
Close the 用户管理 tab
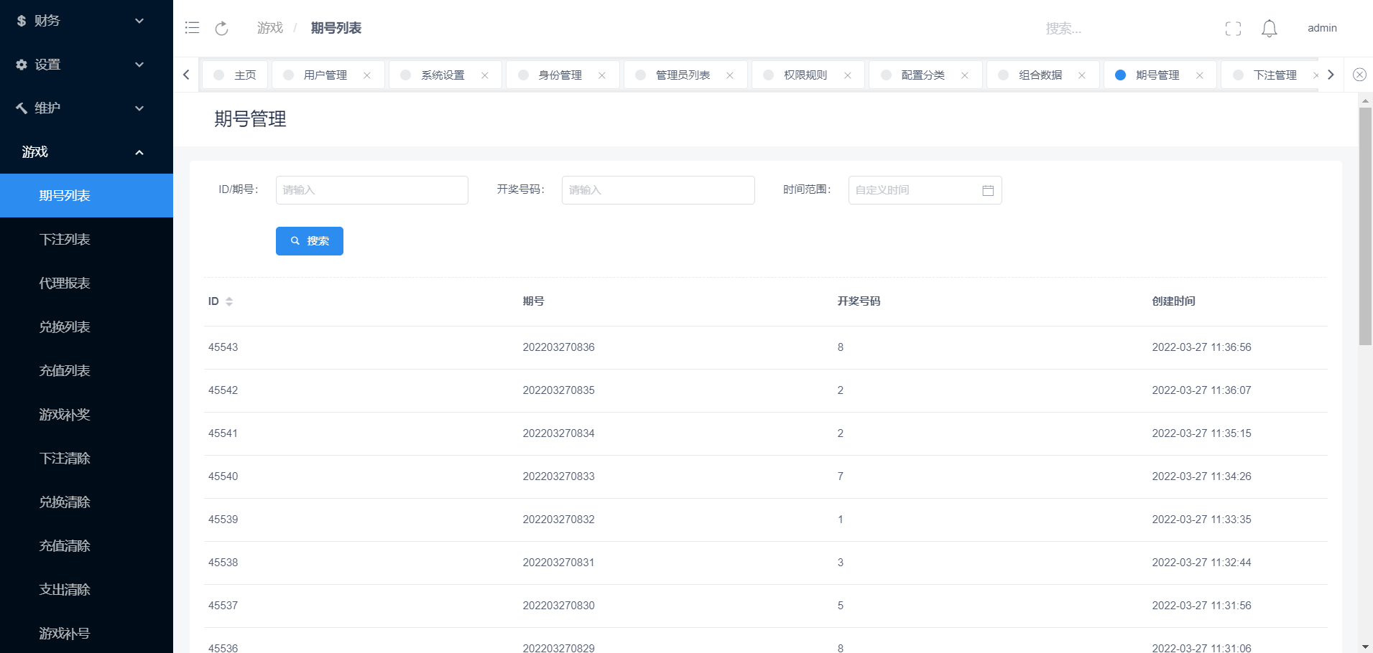pyautogui.click(x=367, y=75)
